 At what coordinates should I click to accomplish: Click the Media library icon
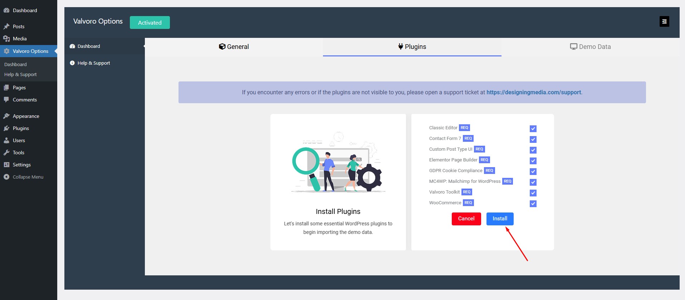(x=6, y=39)
